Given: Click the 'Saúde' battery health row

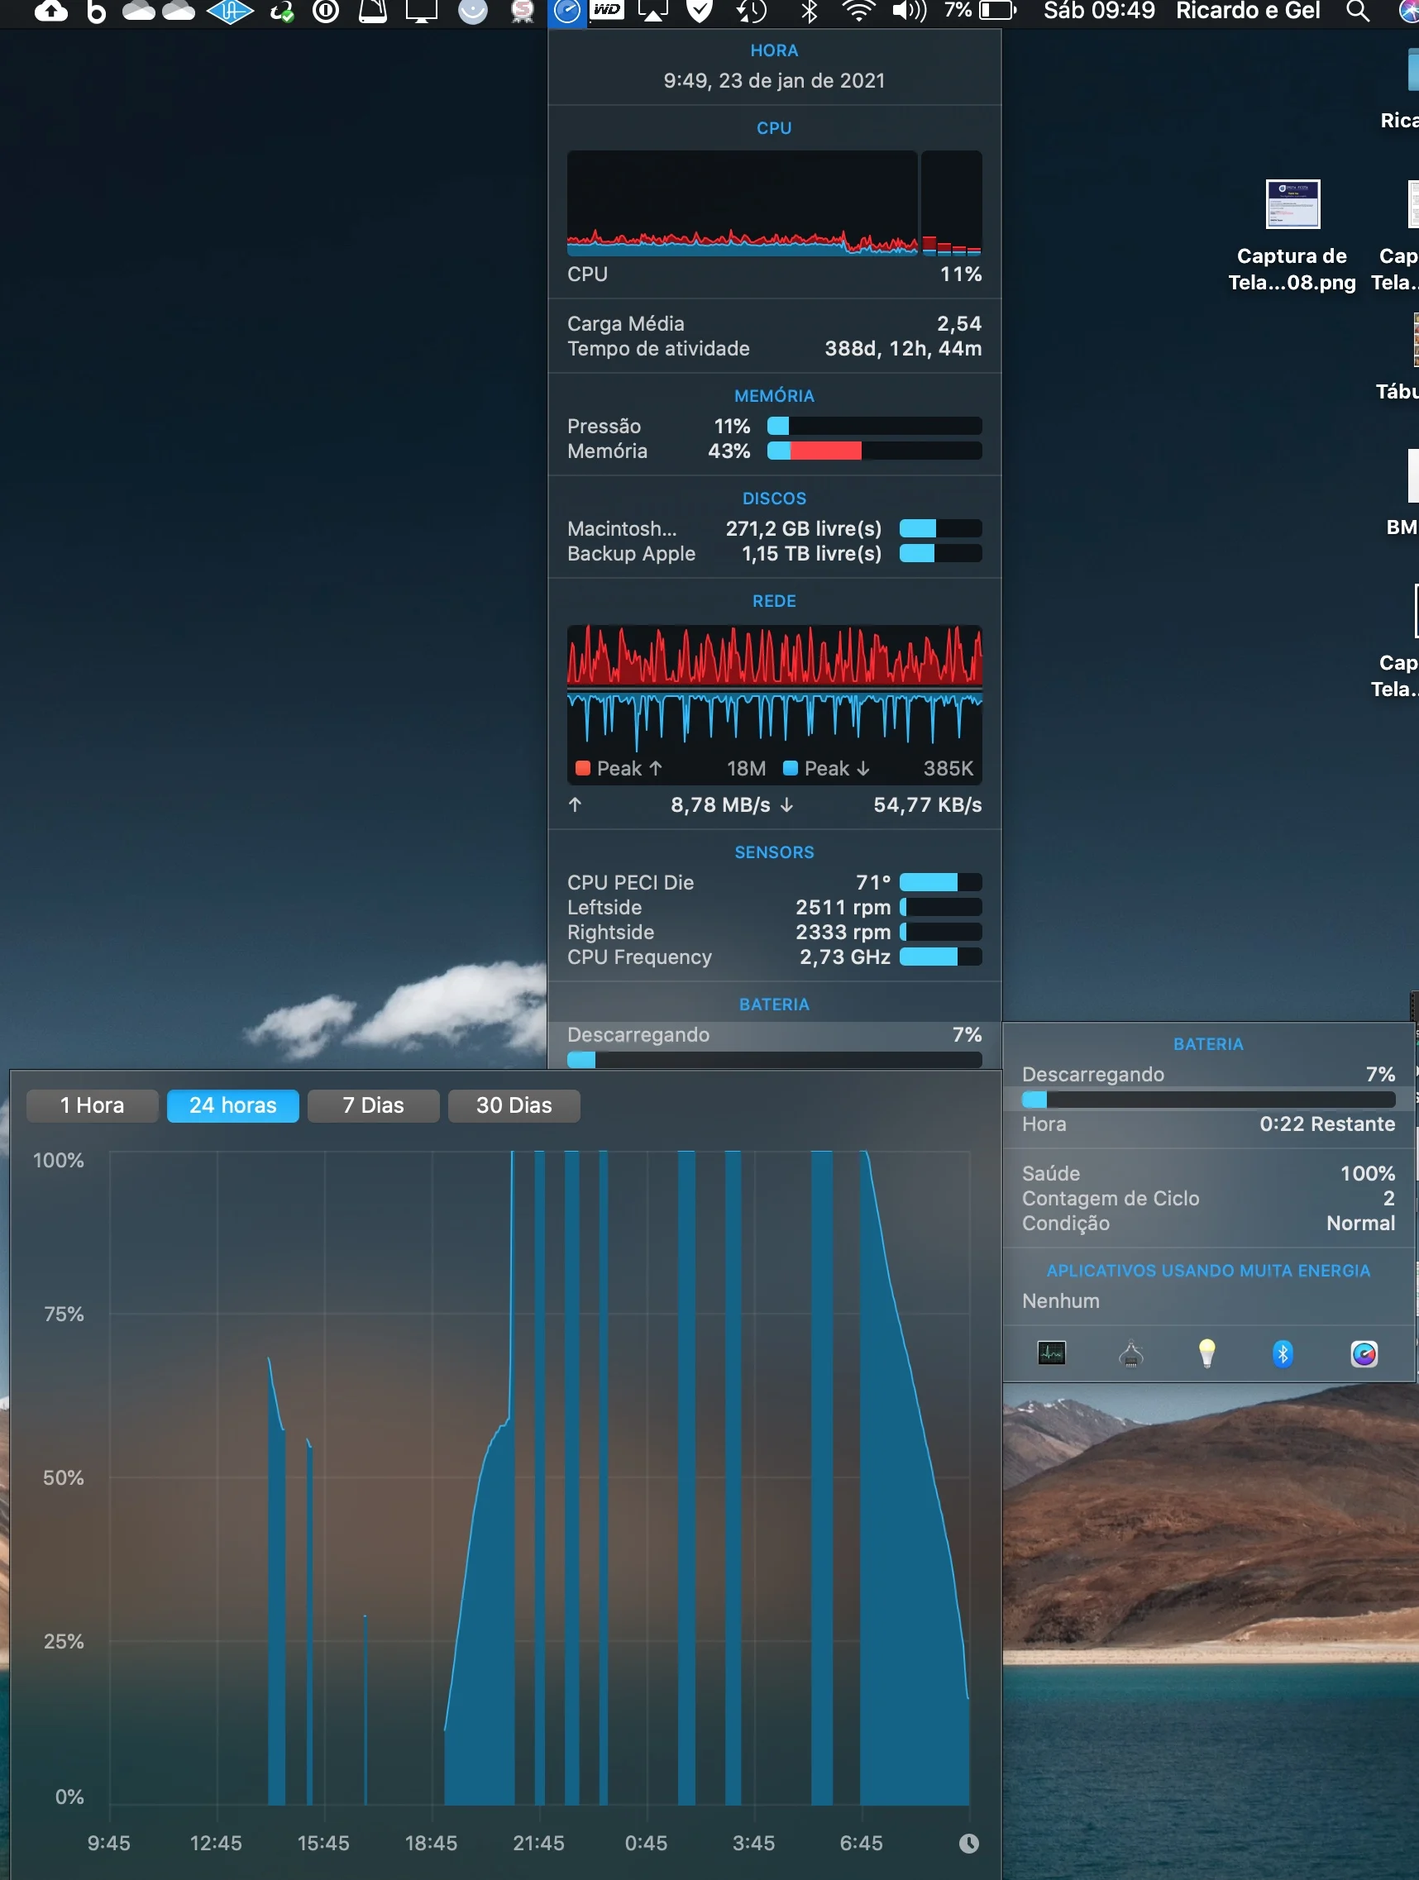Looking at the screenshot, I should (x=1208, y=1173).
